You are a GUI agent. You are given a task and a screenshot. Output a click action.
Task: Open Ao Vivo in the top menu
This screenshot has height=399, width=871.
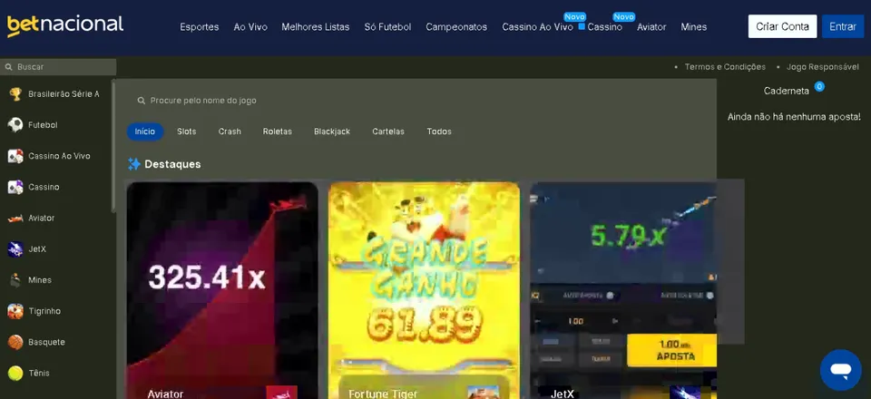click(250, 26)
